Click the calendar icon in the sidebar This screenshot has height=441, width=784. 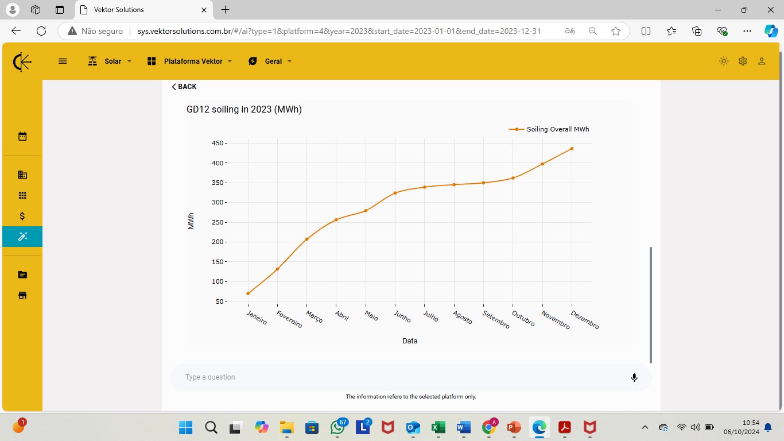coord(22,136)
